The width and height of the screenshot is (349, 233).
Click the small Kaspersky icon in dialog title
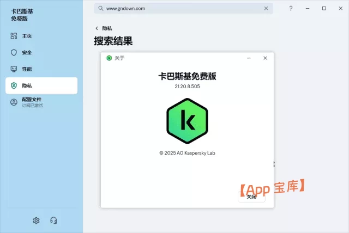coord(109,58)
